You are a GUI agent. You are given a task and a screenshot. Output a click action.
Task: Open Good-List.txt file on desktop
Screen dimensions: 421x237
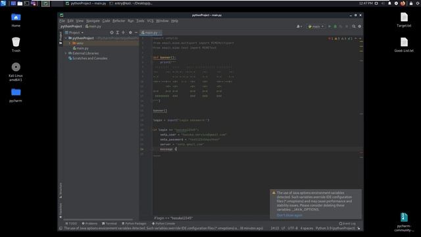tap(404, 45)
